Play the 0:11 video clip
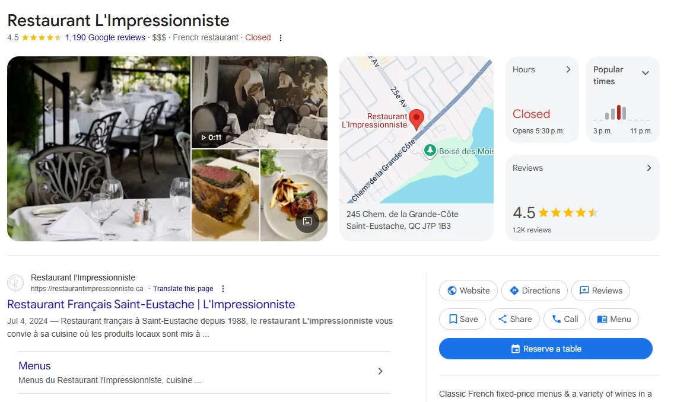Image resolution: width=674 pixels, height=402 pixels. 211,138
